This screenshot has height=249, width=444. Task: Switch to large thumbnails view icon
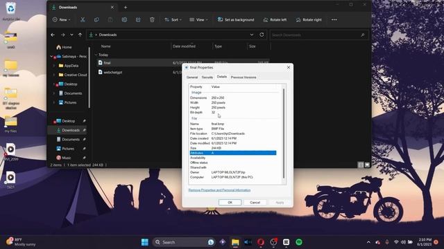click(367, 165)
